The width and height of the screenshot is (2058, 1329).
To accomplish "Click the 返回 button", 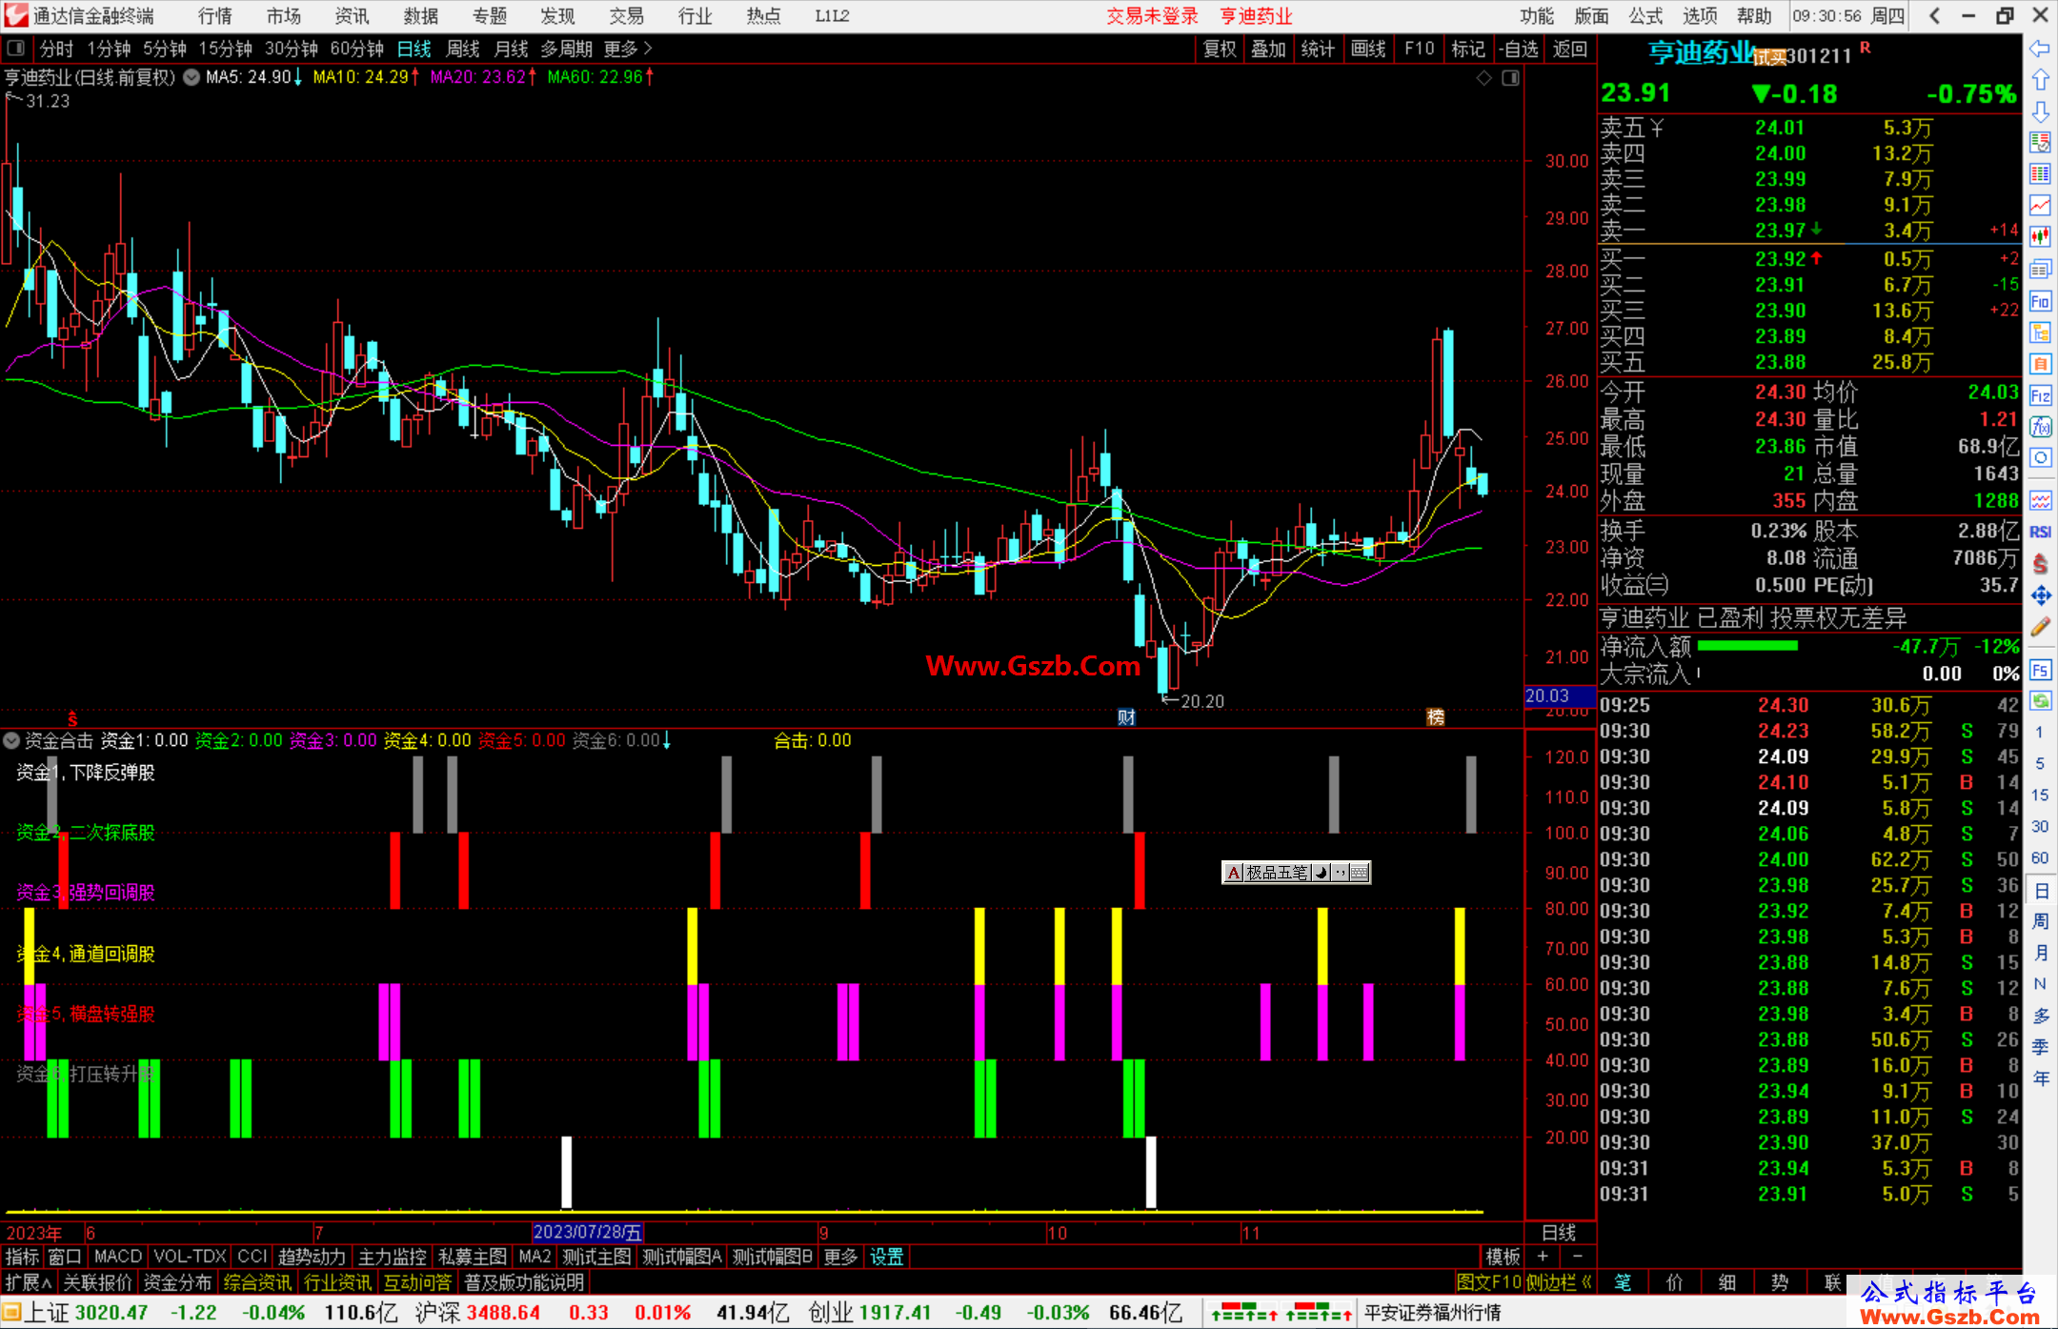I will tap(1570, 49).
